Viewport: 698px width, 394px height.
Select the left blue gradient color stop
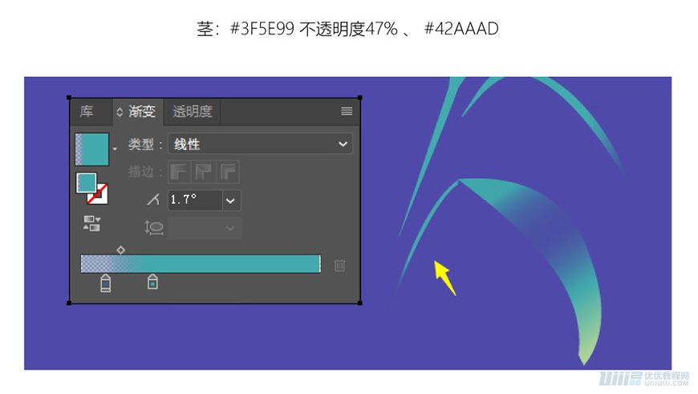click(105, 282)
